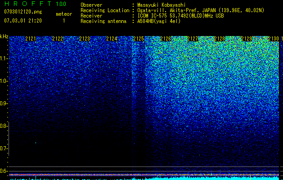283x180 pixels.
Task: Click the HROFFT 1.0.0 title text
Action: click(35, 4)
